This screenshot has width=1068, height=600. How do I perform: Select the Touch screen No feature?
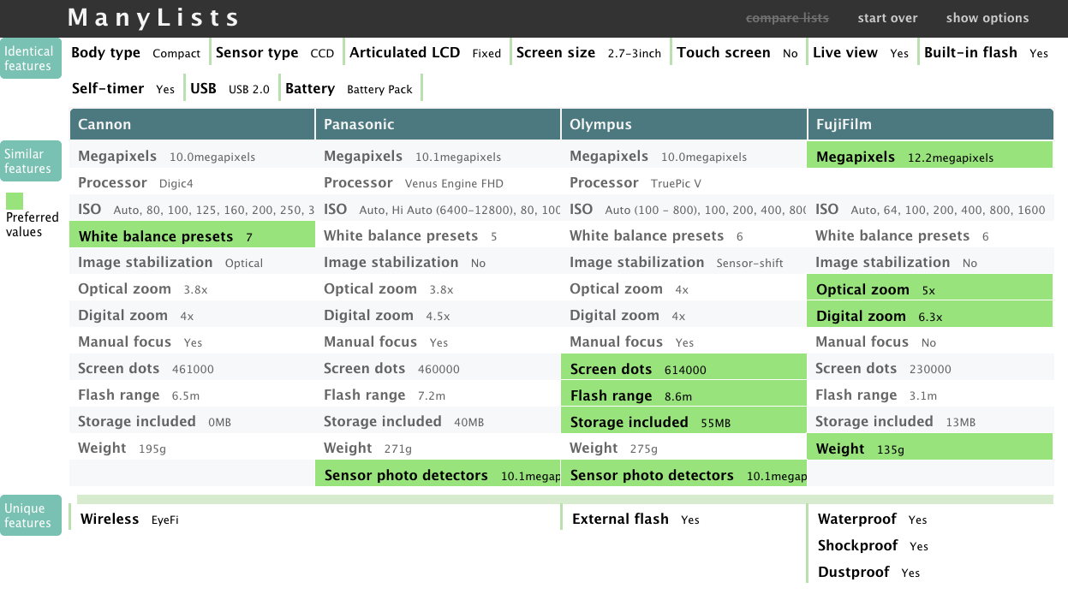click(737, 53)
